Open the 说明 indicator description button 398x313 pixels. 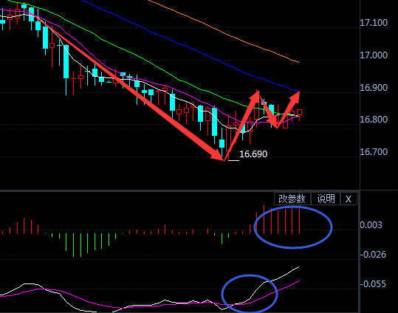(326, 199)
